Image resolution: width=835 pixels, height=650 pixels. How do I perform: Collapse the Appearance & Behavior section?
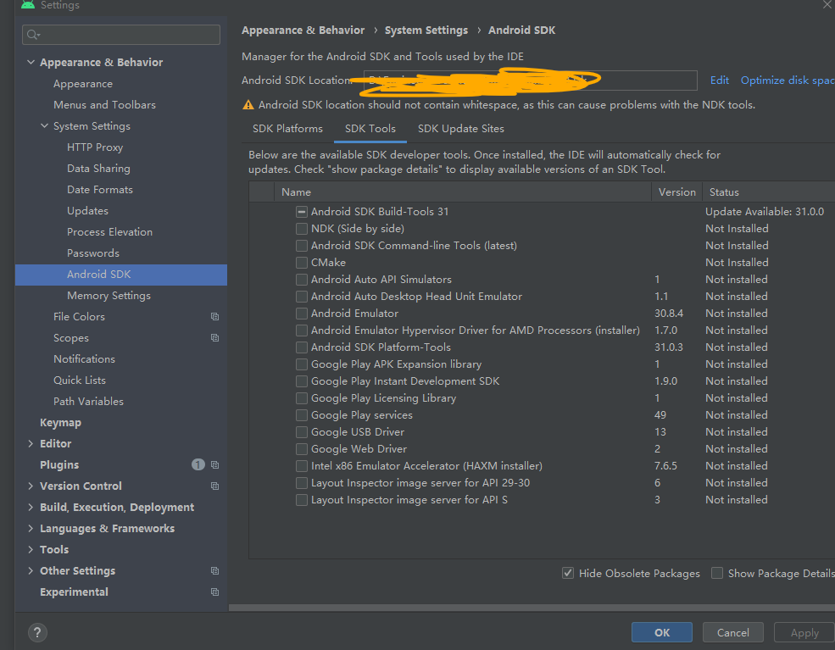pyautogui.click(x=31, y=63)
